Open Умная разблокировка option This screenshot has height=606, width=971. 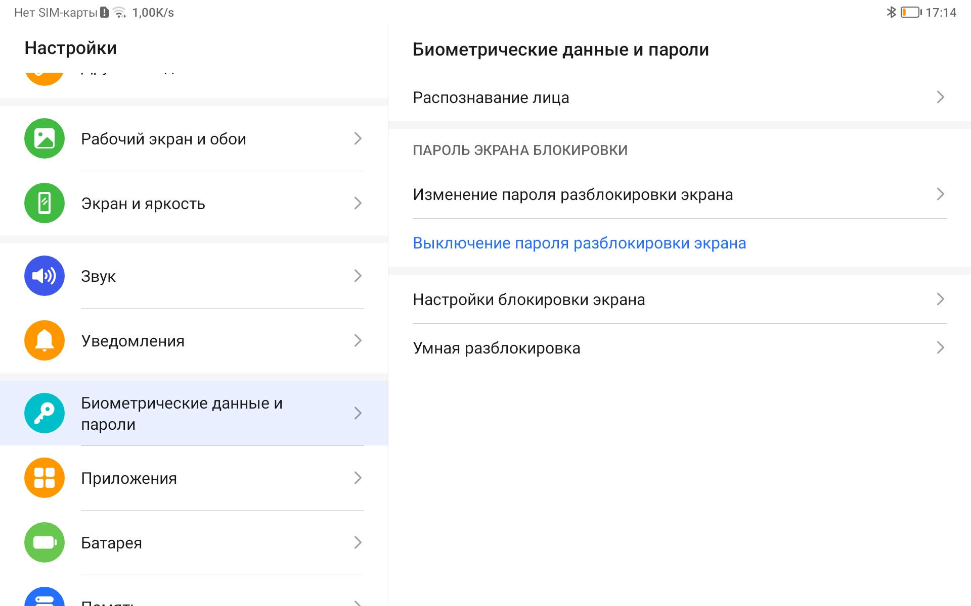point(680,347)
